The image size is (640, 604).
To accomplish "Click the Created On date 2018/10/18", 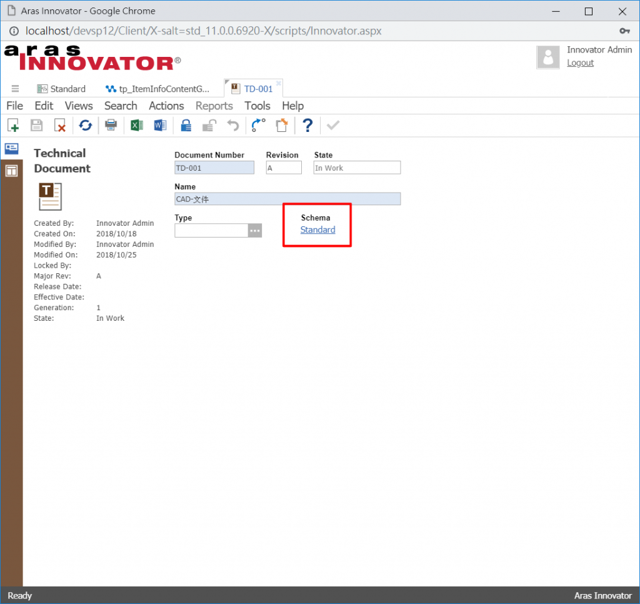I will (116, 234).
